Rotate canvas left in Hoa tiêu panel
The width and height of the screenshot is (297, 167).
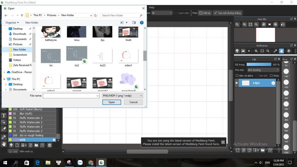pyautogui.click(x=264, y=24)
